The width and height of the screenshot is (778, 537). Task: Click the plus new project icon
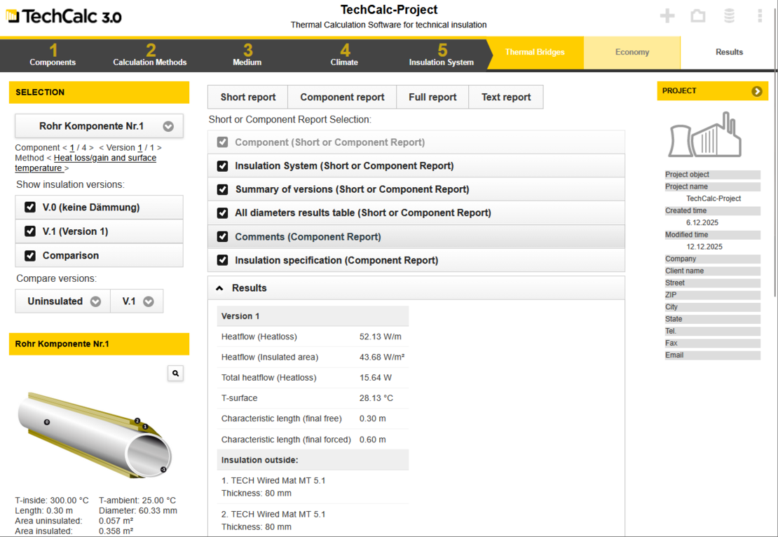pyautogui.click(x=667, y=16)
